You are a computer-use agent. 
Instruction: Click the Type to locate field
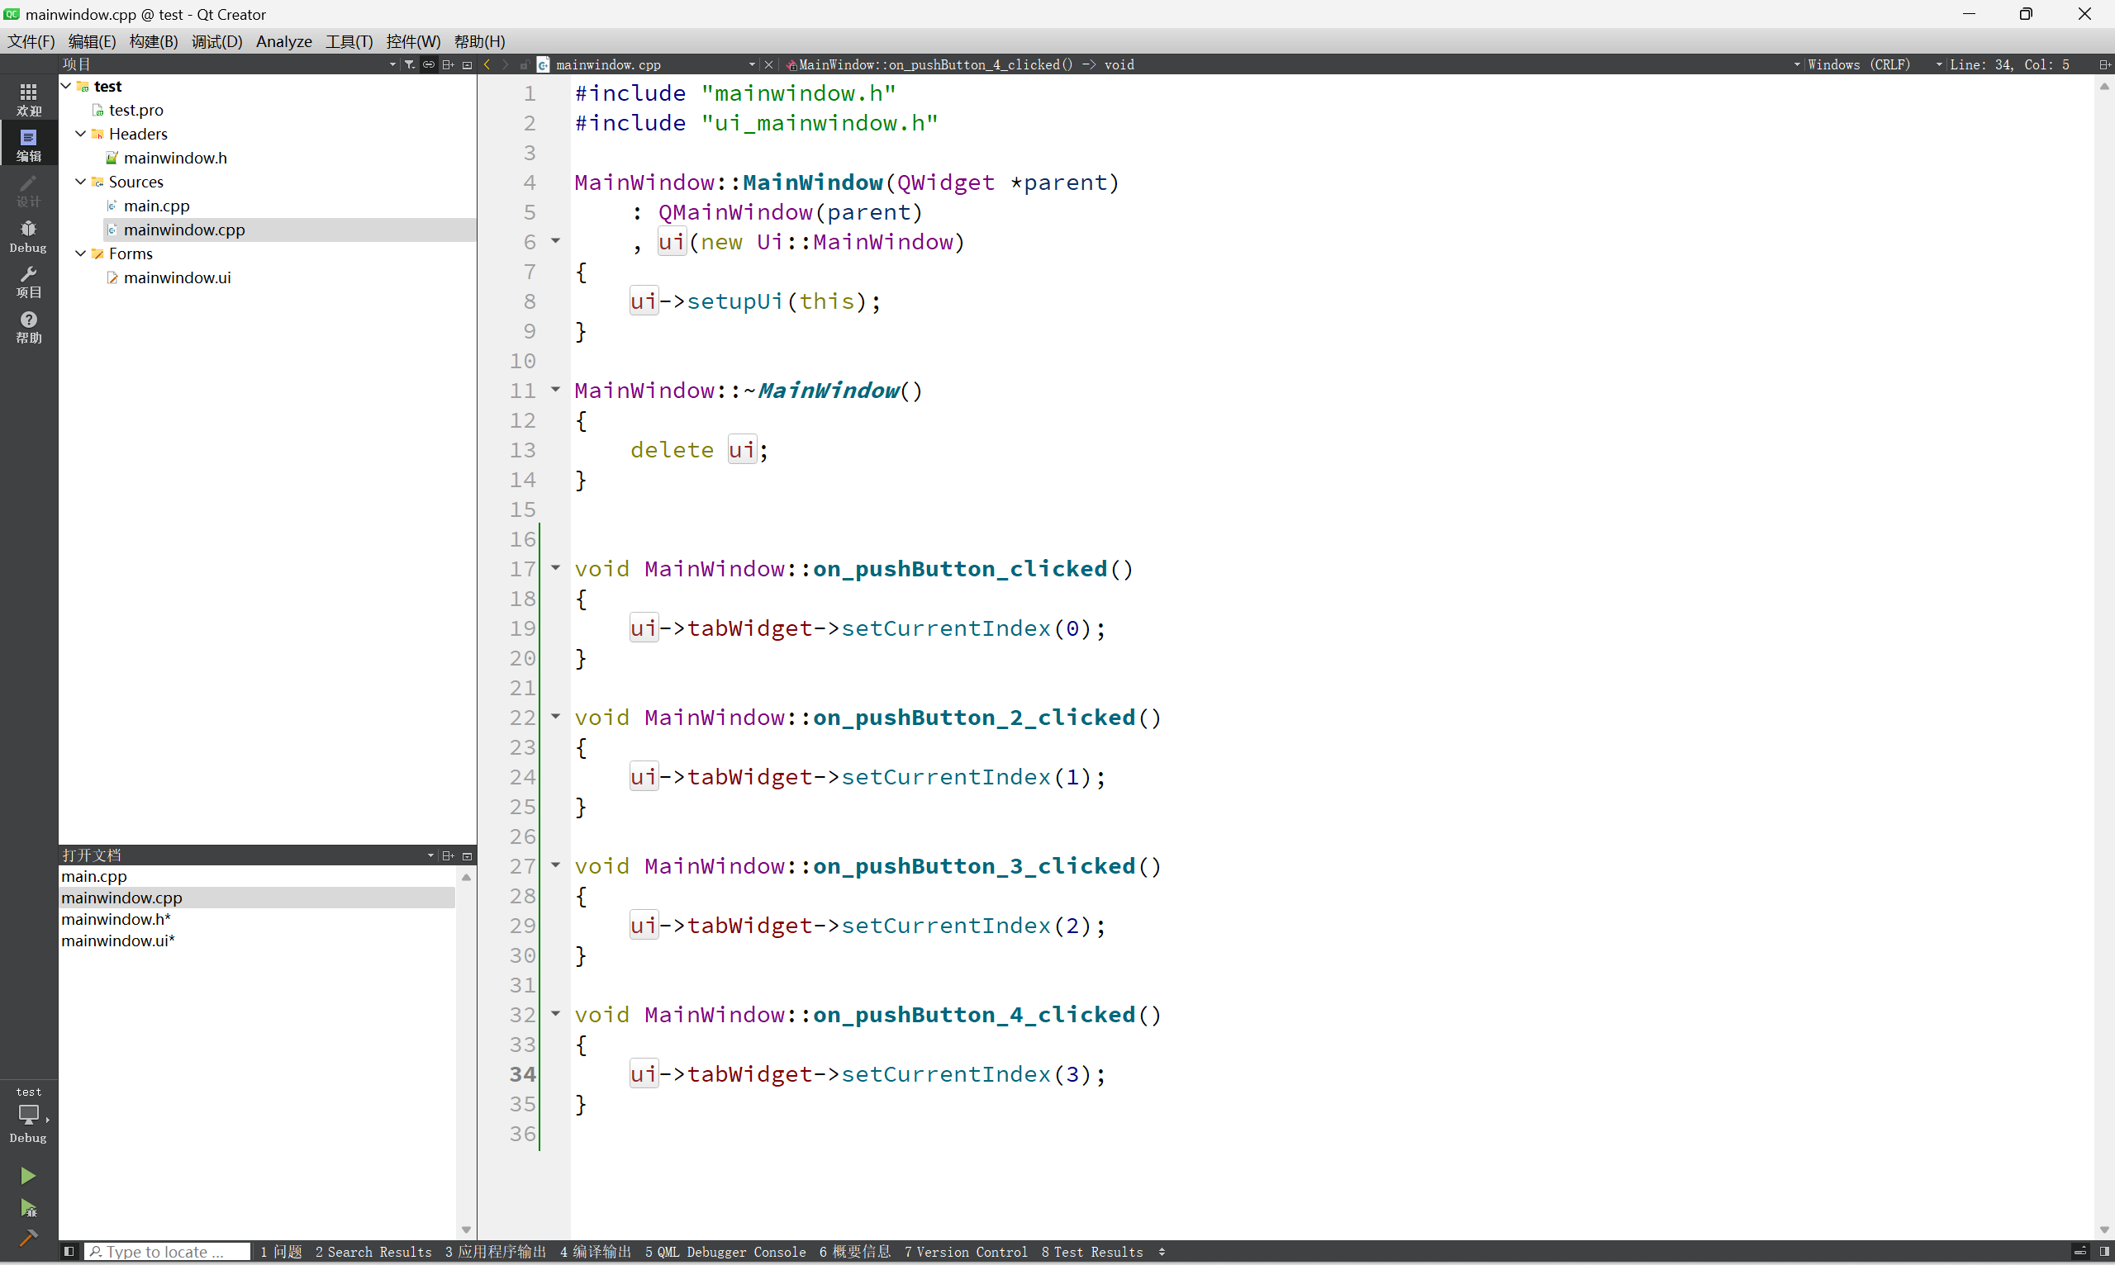coord(166,1250)
